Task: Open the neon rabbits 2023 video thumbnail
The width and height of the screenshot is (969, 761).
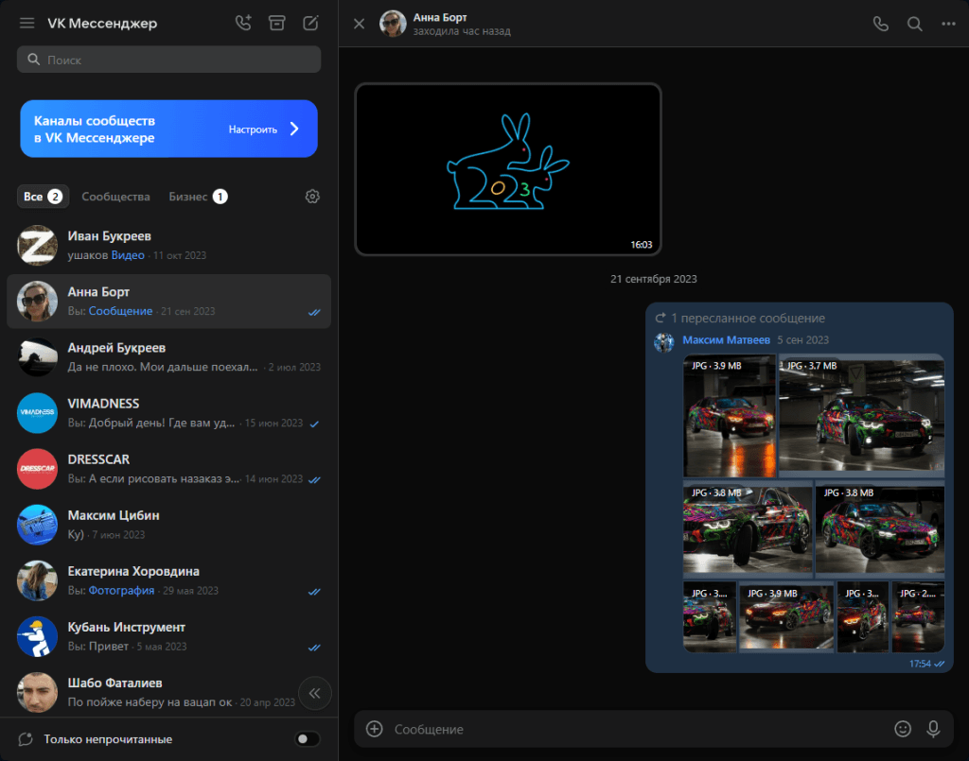Action: click(507, 169)
